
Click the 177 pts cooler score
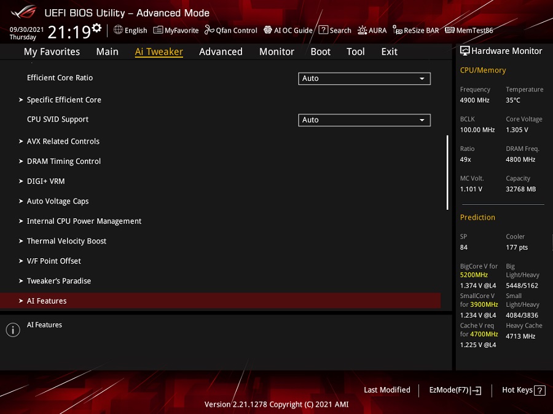(517, 248)
